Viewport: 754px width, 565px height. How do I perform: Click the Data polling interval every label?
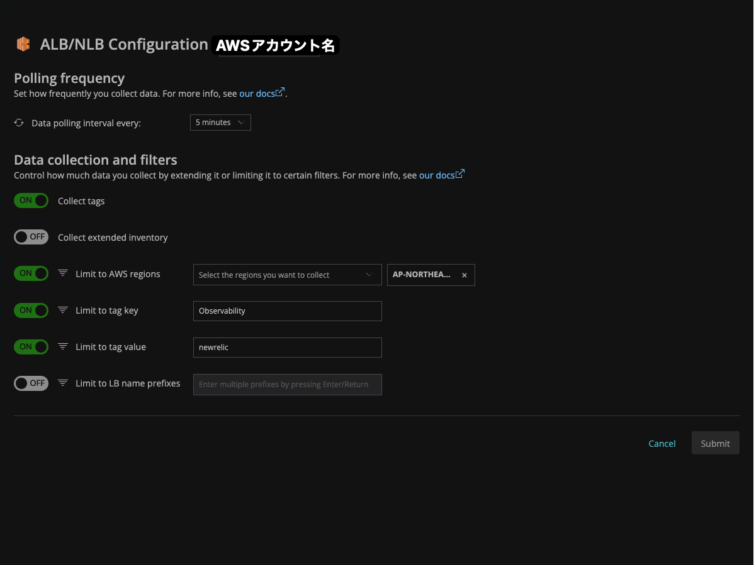[86, 123]
